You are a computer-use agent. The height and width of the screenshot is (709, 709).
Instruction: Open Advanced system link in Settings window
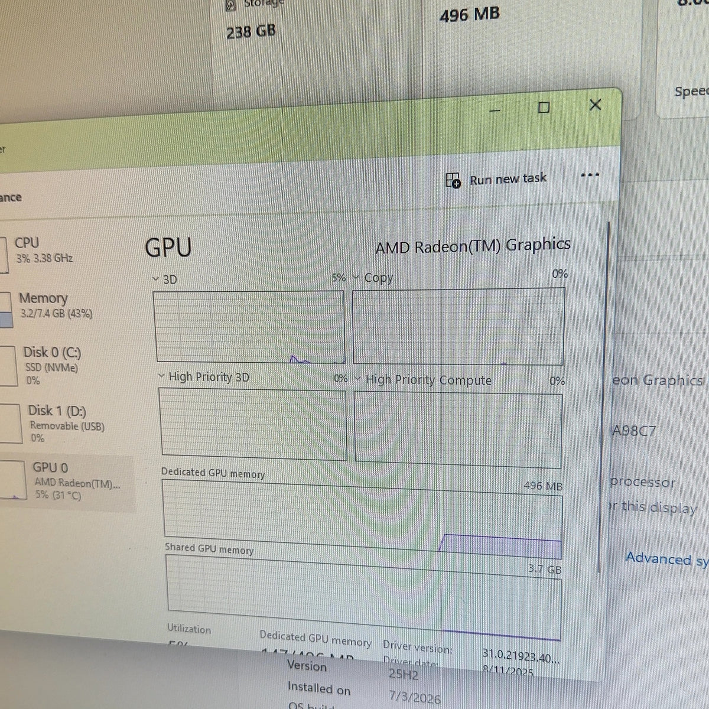tap(666, 559)
